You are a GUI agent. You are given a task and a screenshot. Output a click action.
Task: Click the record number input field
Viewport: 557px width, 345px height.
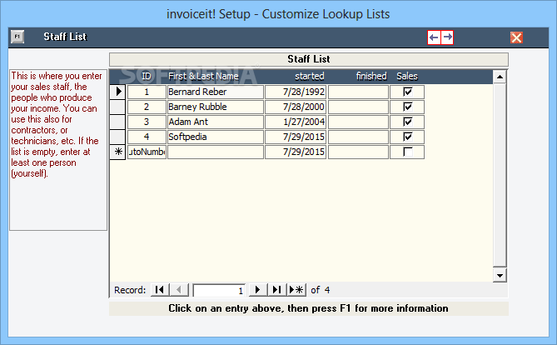219,290
